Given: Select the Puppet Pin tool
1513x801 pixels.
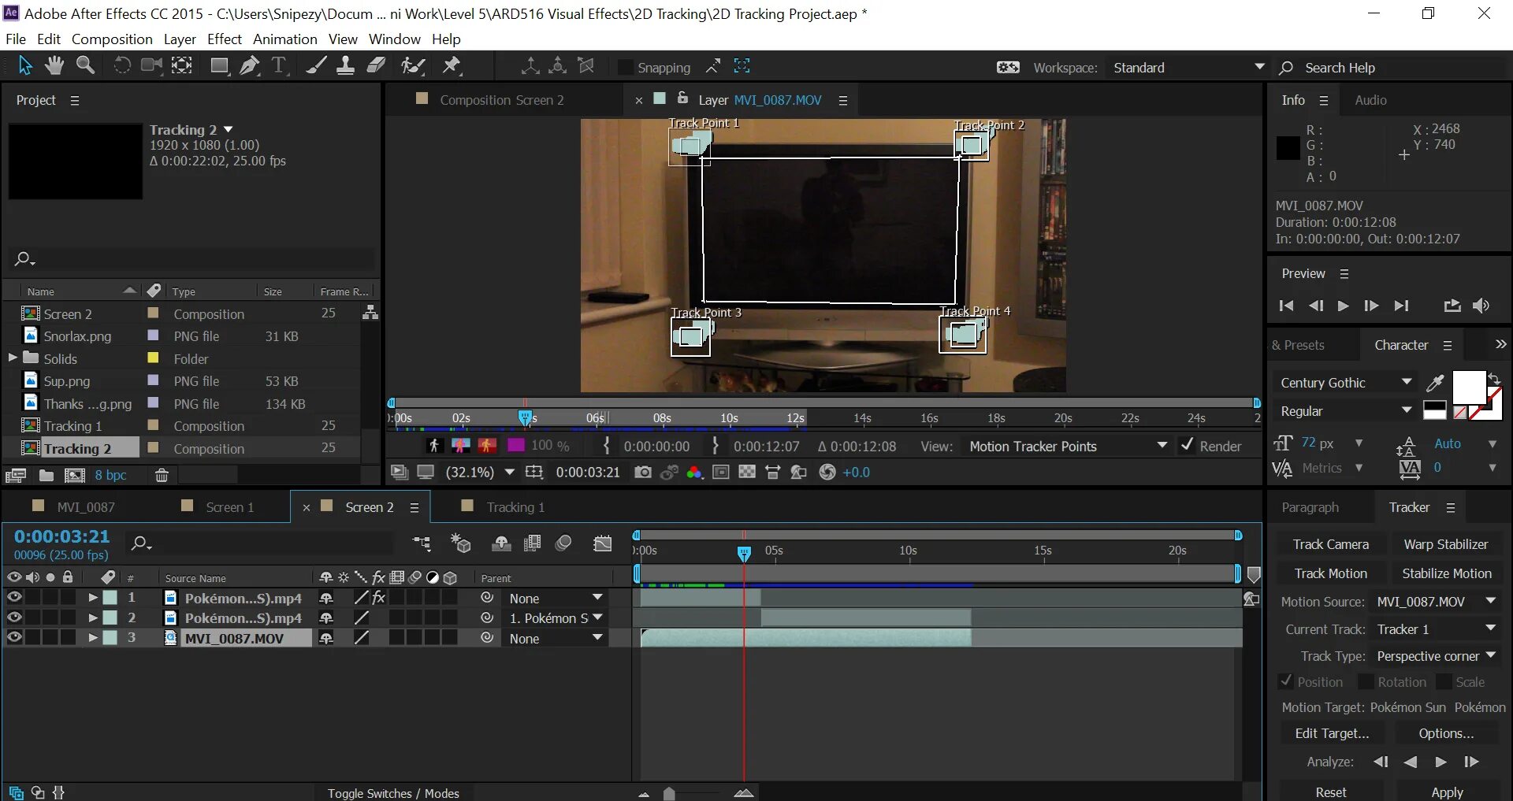Looking at the screenshot, I should (452, 66).
